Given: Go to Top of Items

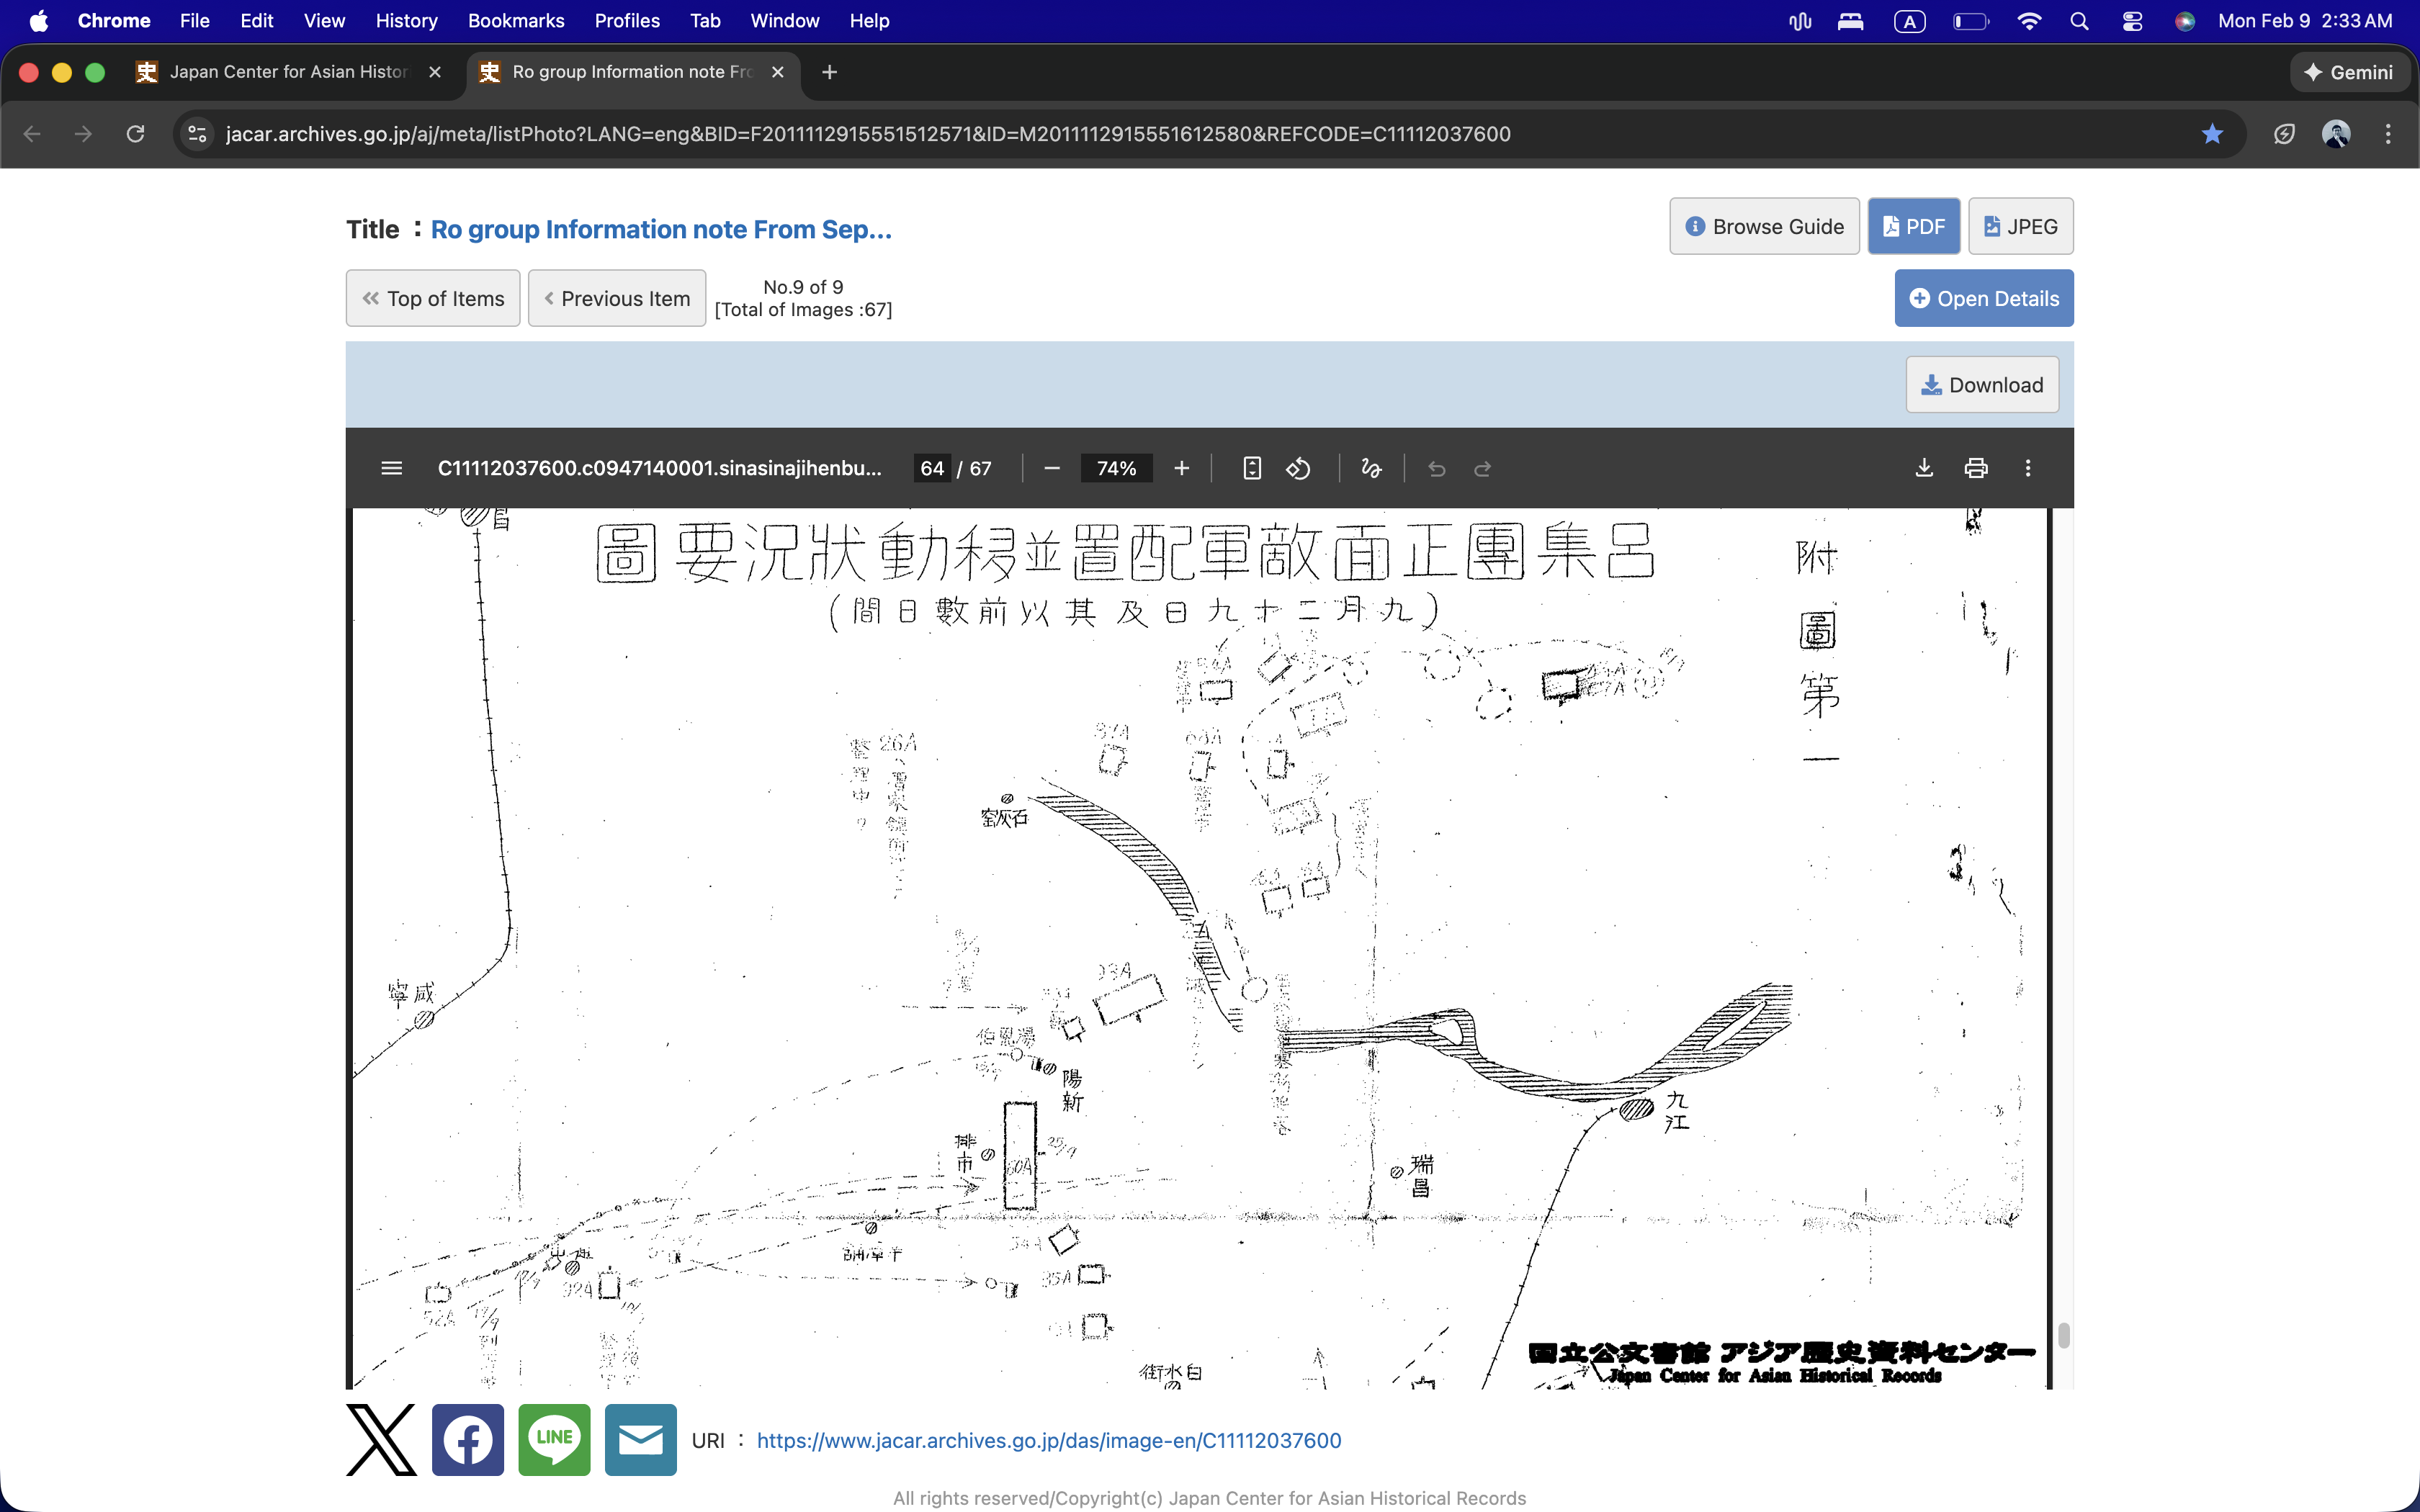Looking at the screenshot, I should point(433,298).
